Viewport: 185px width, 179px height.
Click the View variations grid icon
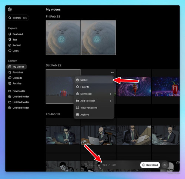tap(77, 108)
